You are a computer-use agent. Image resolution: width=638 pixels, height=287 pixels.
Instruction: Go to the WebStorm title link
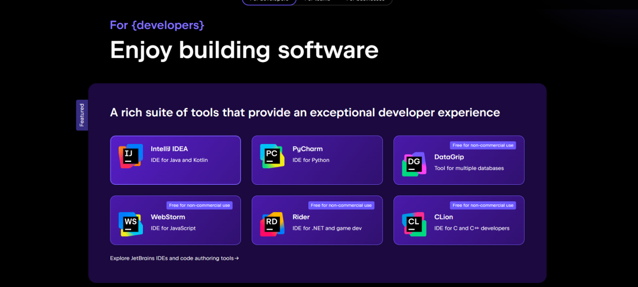(x=168, y=217)
